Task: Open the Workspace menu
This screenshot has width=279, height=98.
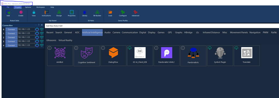Action: [41, 7]
